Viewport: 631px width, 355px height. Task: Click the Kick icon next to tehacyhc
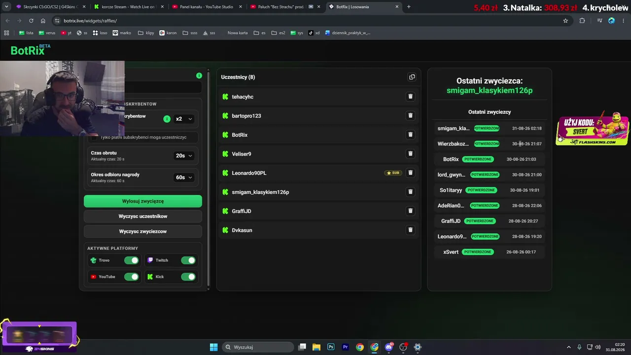pos(225,97)
